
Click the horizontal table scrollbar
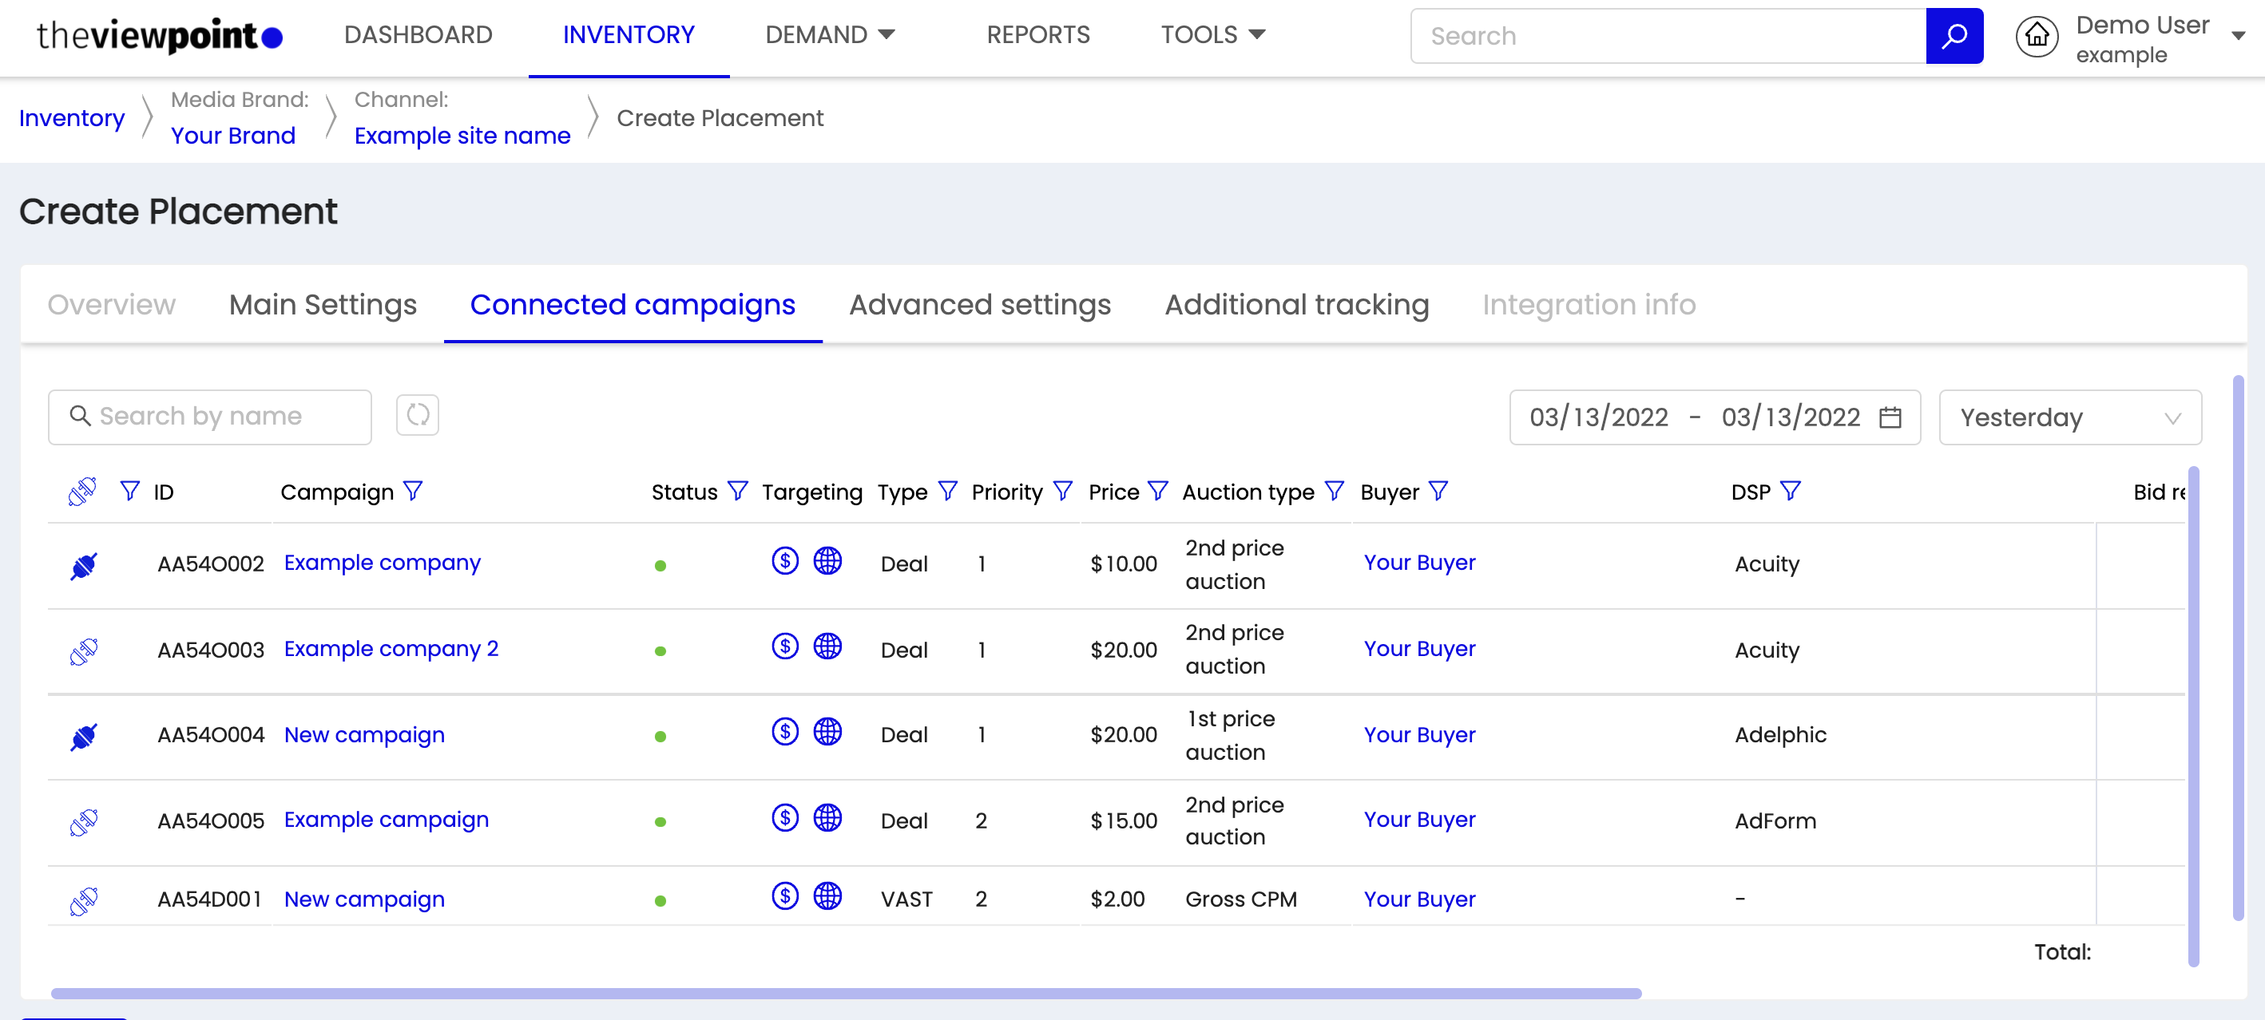pyautogui.click(x=846, y=993)
